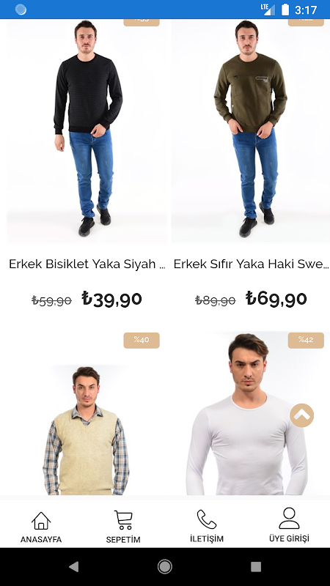The height and width of the screenshot is (586, 330).
Task: Tap the Android back navigation button
Action: pos(74,566)
